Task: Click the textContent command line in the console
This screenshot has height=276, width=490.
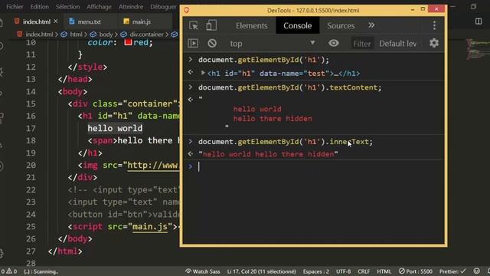Action: pyautogui.click(x=289, y=87)
